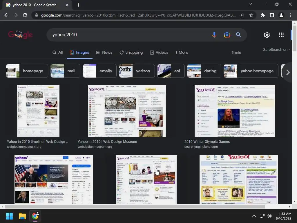Open the Bernie Sanders Yahoo homepage image

pyautogui.click(x=54, y=179)
